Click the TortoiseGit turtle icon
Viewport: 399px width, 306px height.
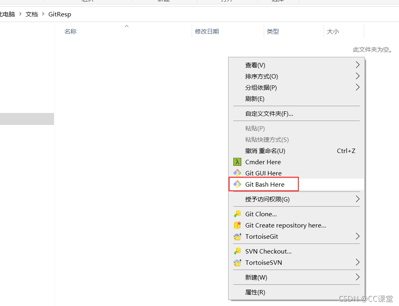tap(237, 236)
